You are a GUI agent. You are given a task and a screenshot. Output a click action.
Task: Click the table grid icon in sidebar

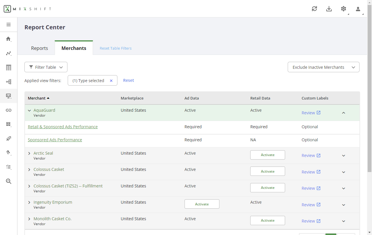coord(8,68)
